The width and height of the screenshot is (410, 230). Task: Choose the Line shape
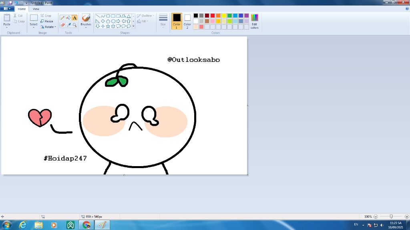[98, 16]
